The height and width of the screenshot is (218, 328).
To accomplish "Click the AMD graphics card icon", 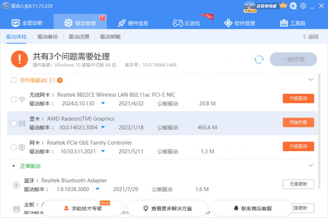I will [x=22, y=124].
